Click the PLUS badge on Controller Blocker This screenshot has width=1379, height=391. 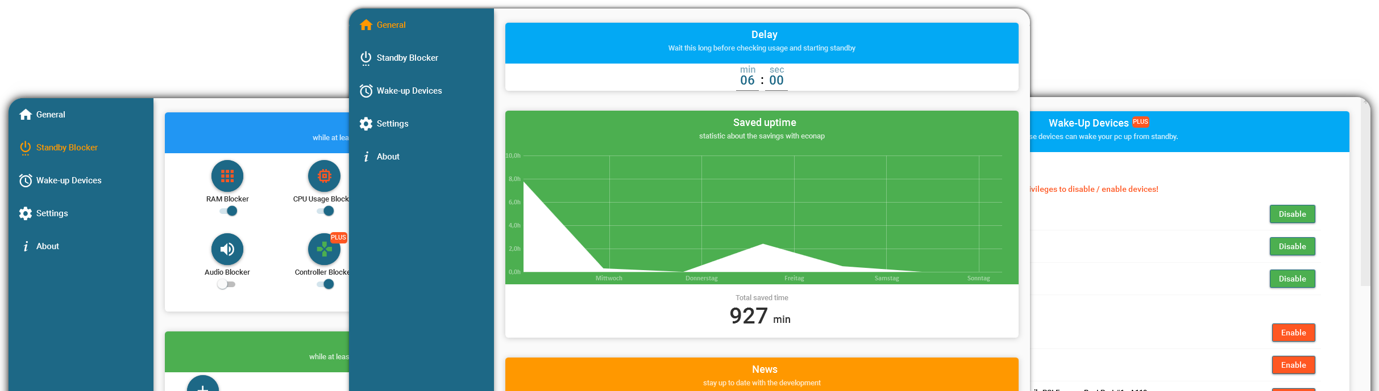pos(338,237)
